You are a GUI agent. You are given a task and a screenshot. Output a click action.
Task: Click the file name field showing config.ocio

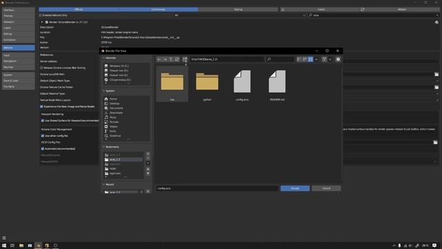[x=217, y=188]
